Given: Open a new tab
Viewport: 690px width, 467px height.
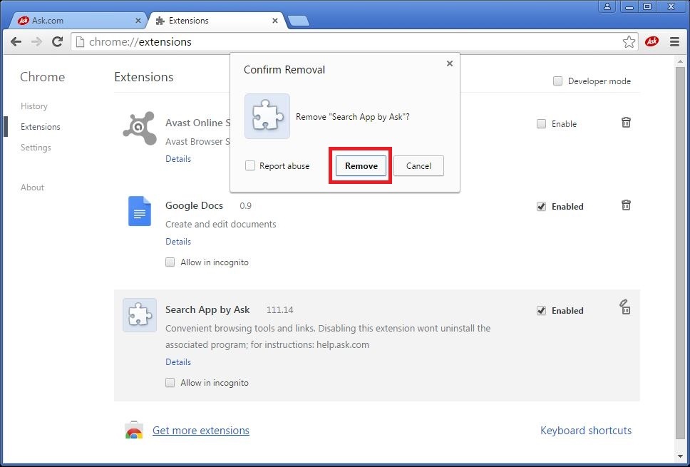Looking at the screenshot, I should coord(299,21).
